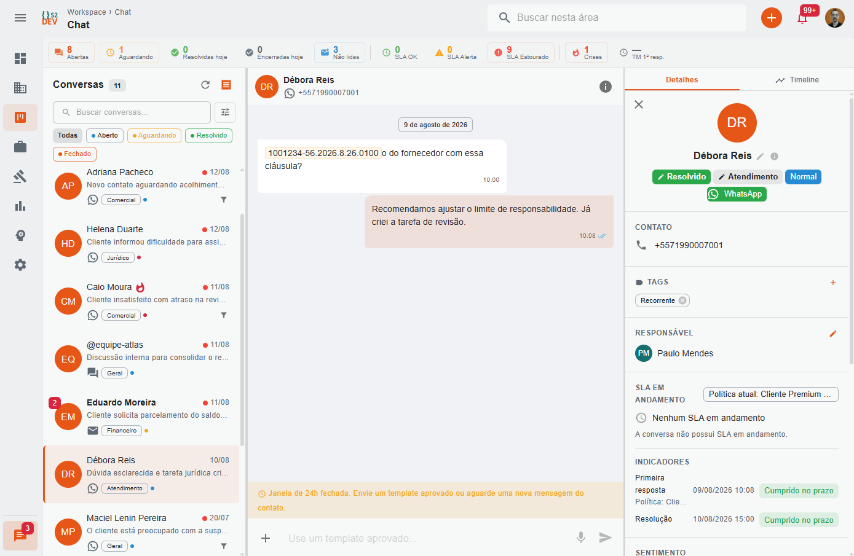Click phone number +5571990007001 under Contato
The width and height of the screenshot is (854, 556).
[x=689, y=245]
